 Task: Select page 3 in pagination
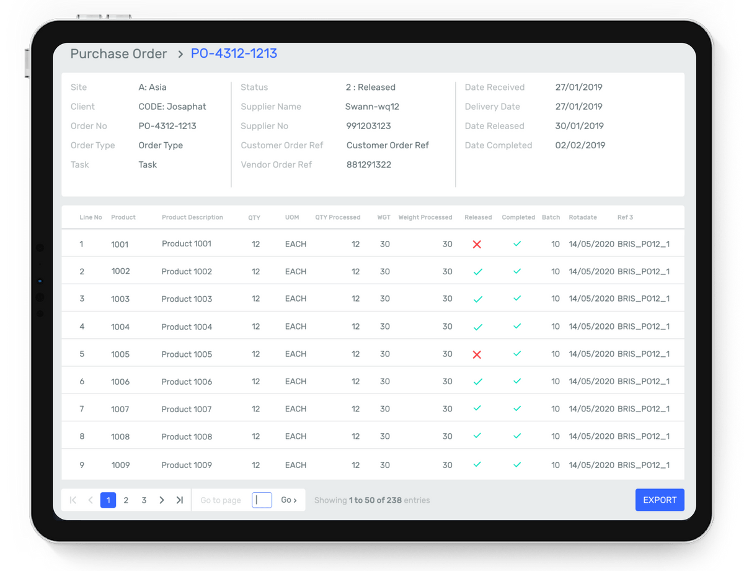[144, 500]
